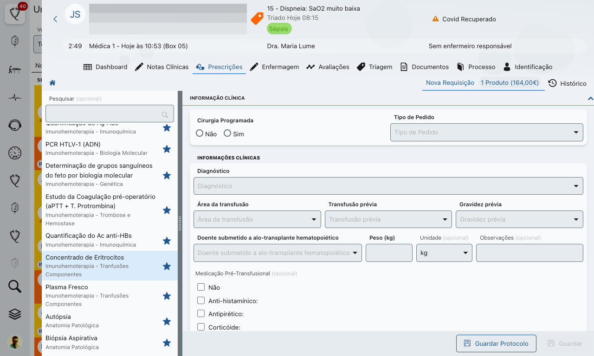Open the layers stack icon in sidebar
This screenshot has width=594, height=356.
[x=15, y=314]
